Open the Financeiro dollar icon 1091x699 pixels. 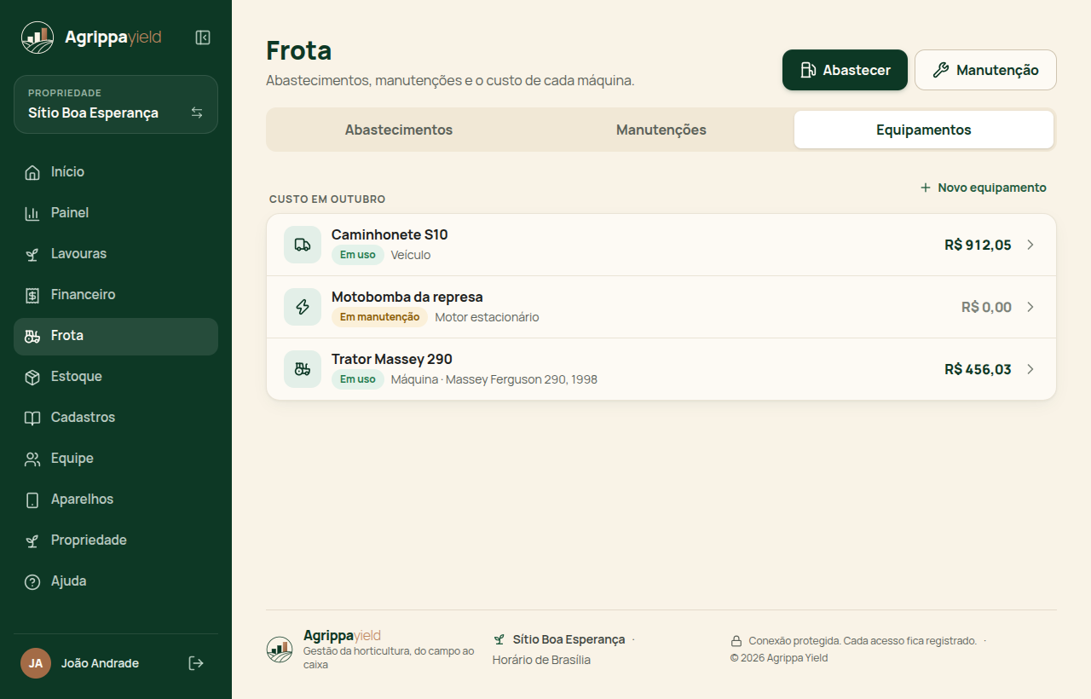32,295
